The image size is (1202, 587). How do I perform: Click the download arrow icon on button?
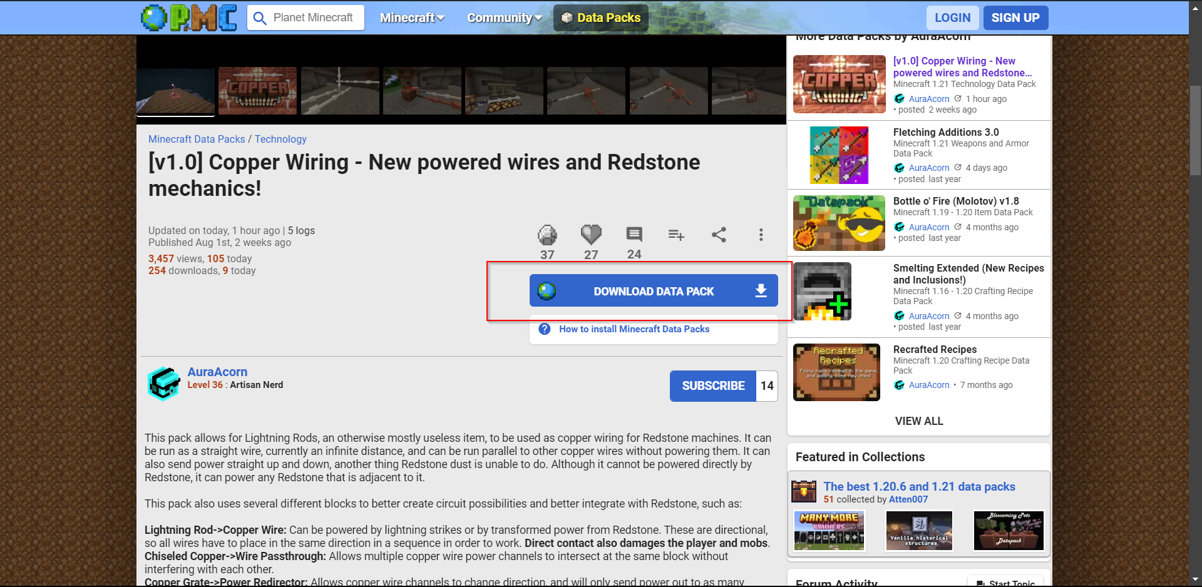(761, 291)
